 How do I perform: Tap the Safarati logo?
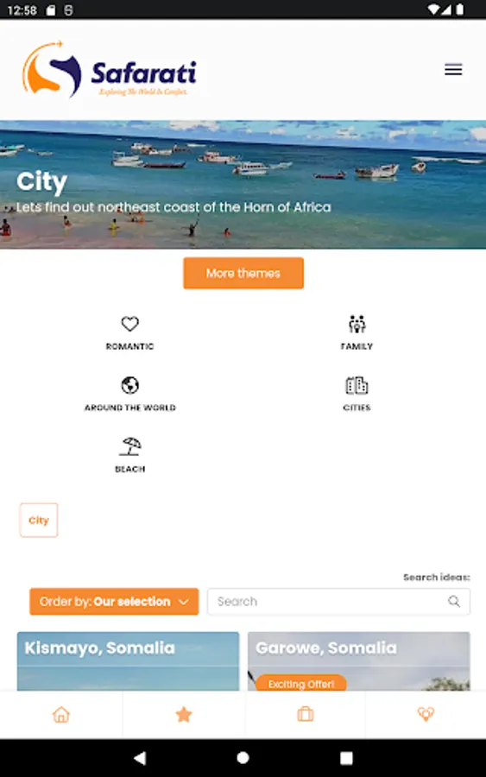click(110, 69)
